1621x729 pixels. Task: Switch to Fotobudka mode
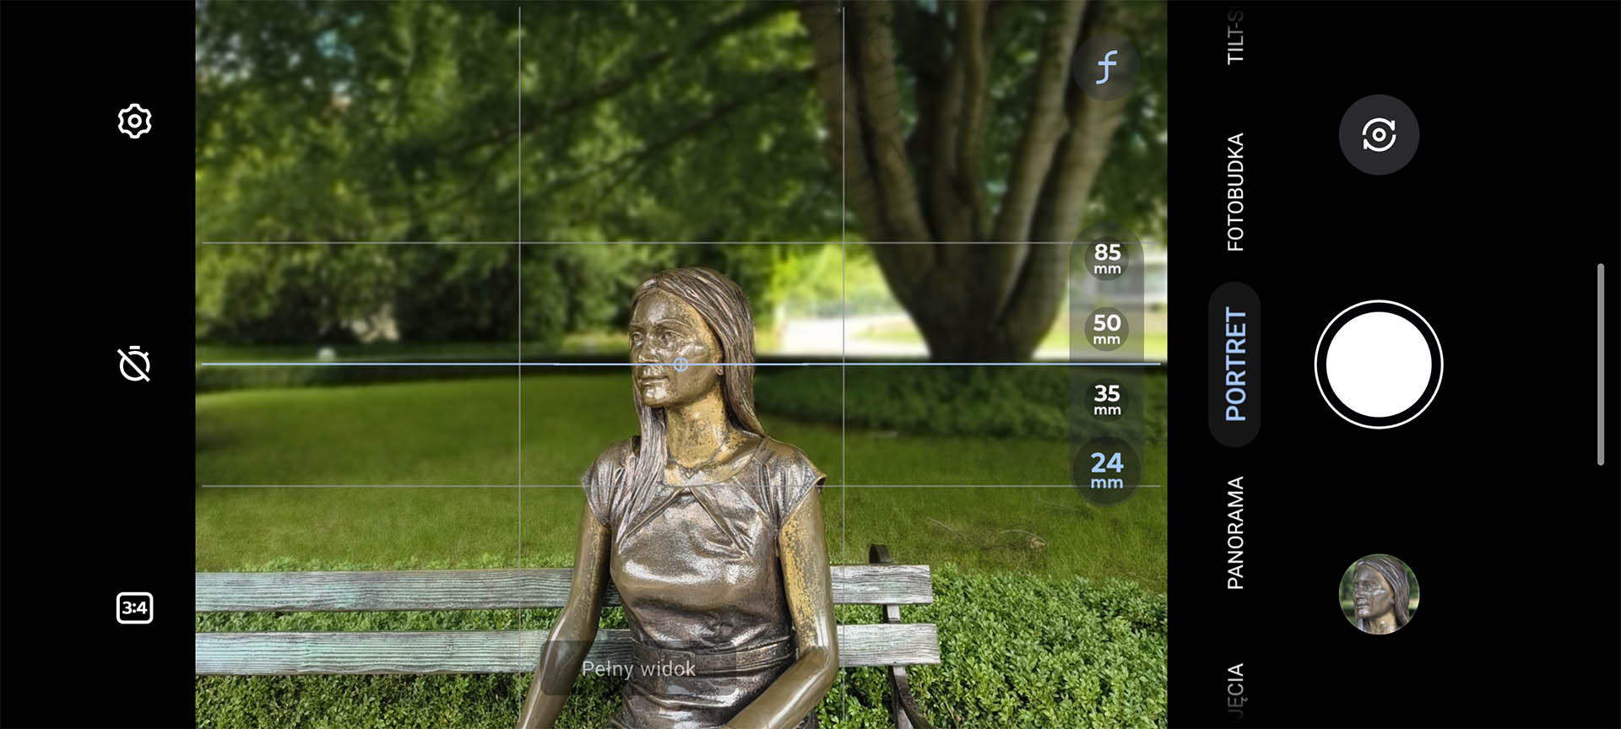click(1235, 192)
